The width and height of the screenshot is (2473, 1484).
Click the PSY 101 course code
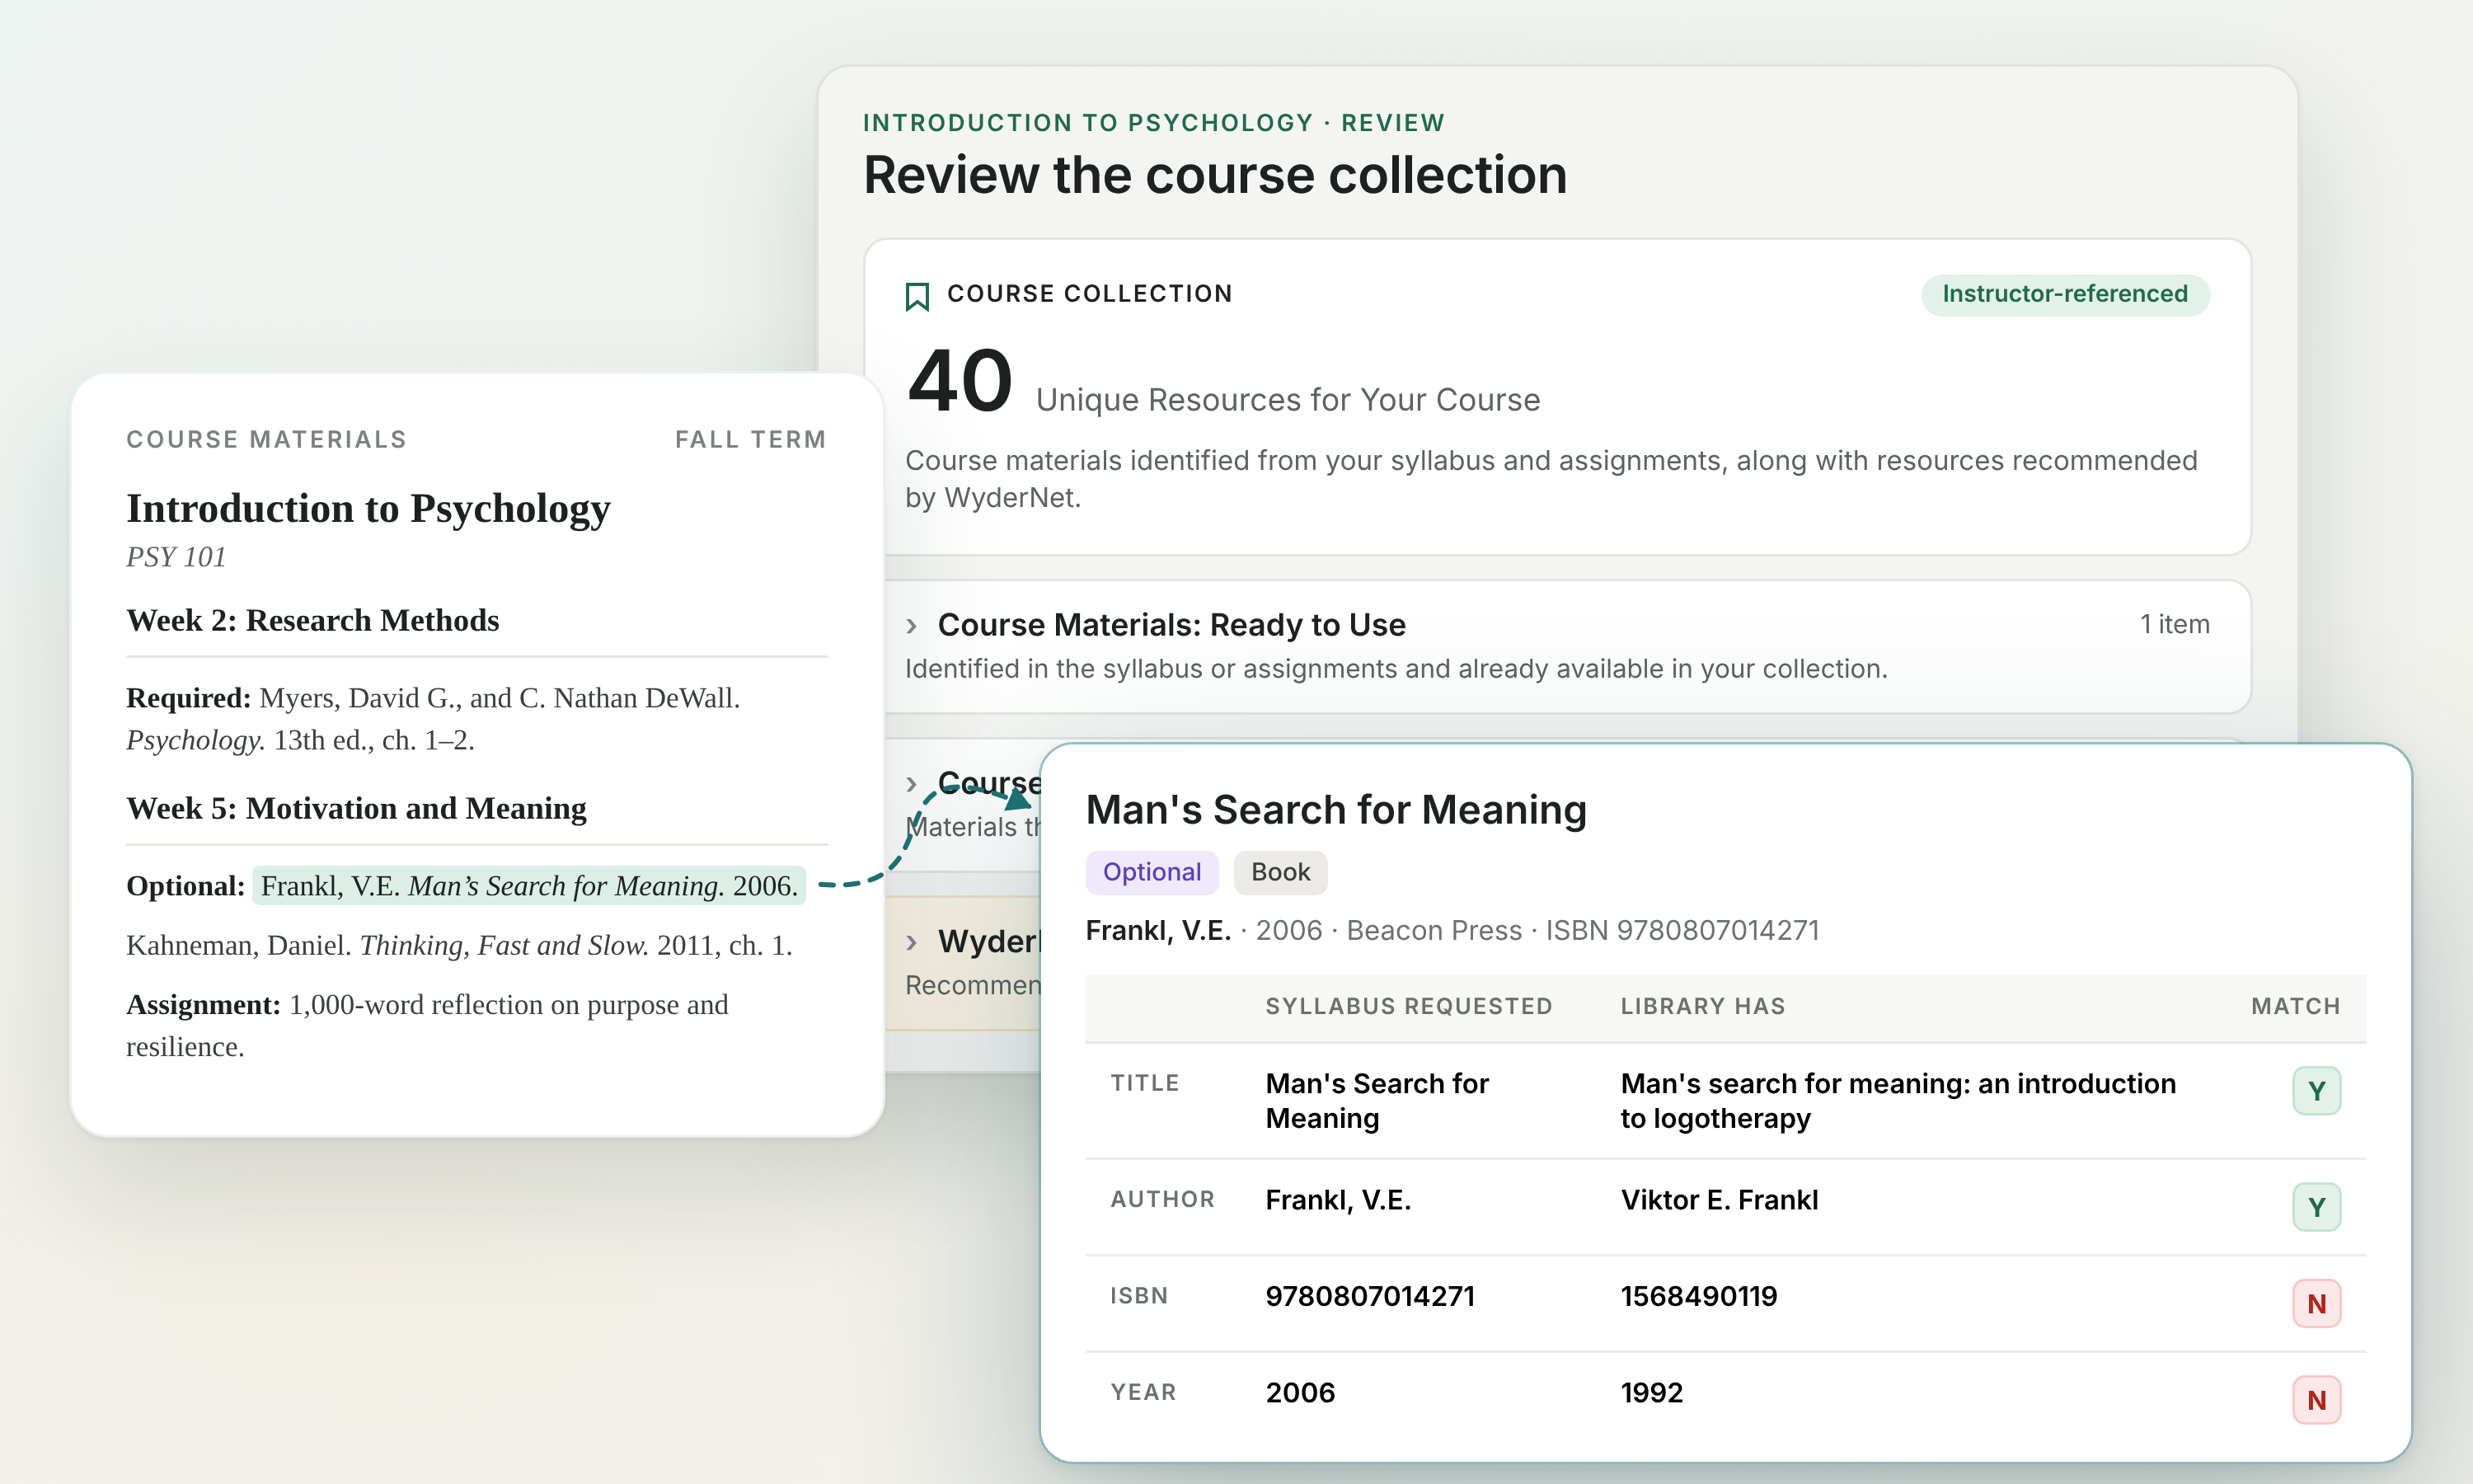pyautogui.click(x=176, y=556)
